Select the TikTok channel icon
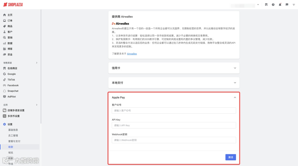Image resolution: width=298 pixels, height=166 pixels. tap(5, 80)
